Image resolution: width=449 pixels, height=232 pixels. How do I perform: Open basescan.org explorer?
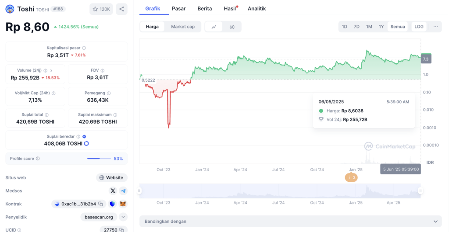coord(99,217)
